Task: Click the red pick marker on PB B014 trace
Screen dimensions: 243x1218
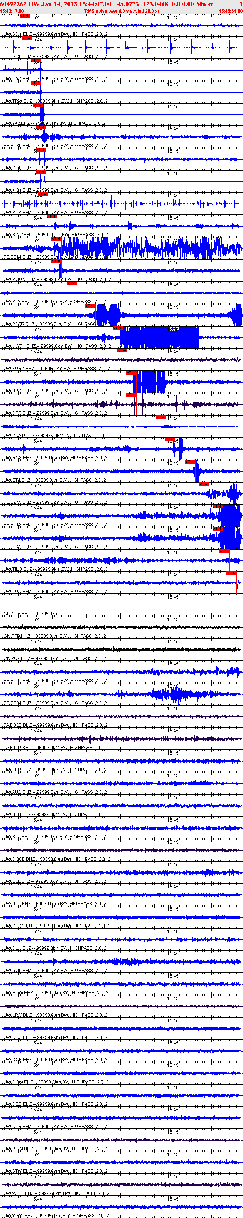Action: pos(56,239)
